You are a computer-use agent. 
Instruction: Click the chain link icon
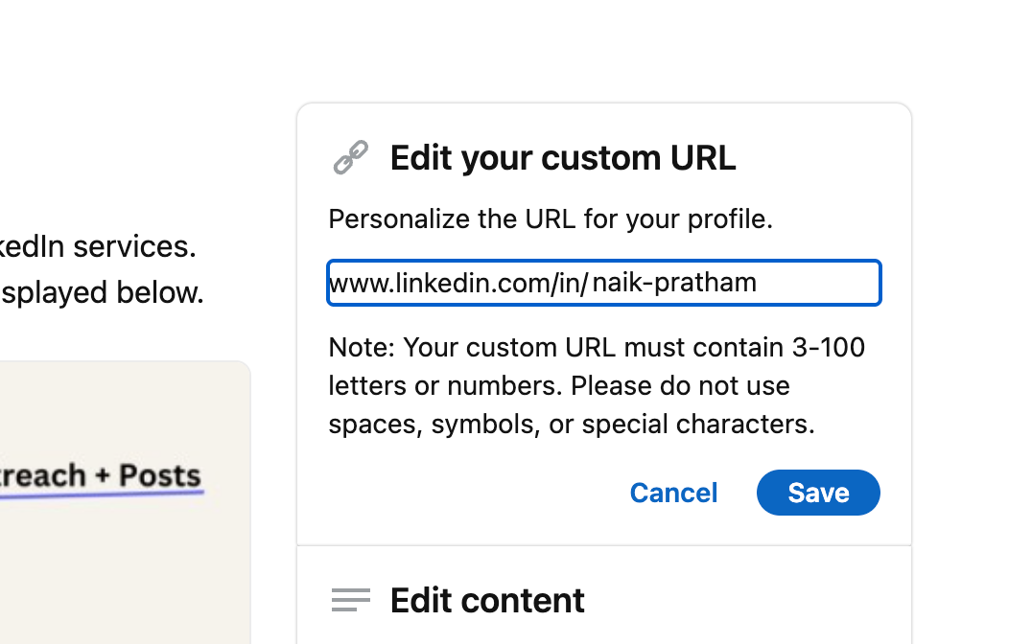point(350,157)
